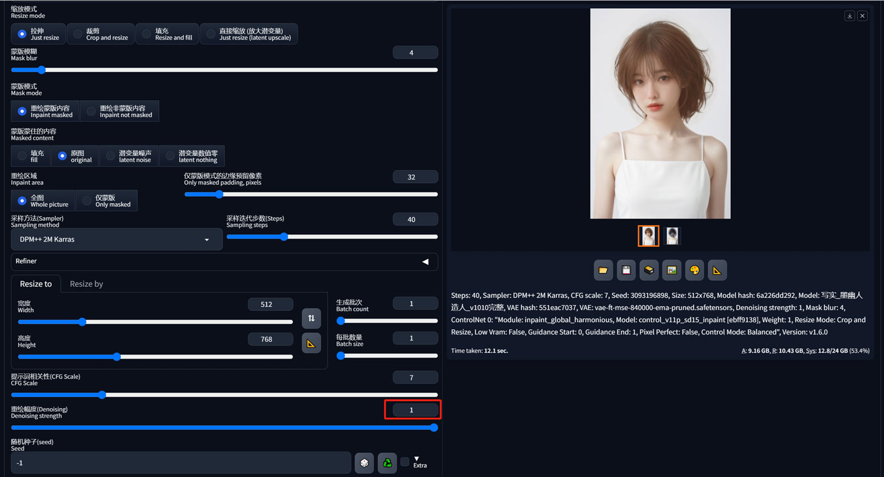The width and height of the screenshot is (884, 477).
Task: Randomize seed with the dice icon
Action: [x=364, y=463]
